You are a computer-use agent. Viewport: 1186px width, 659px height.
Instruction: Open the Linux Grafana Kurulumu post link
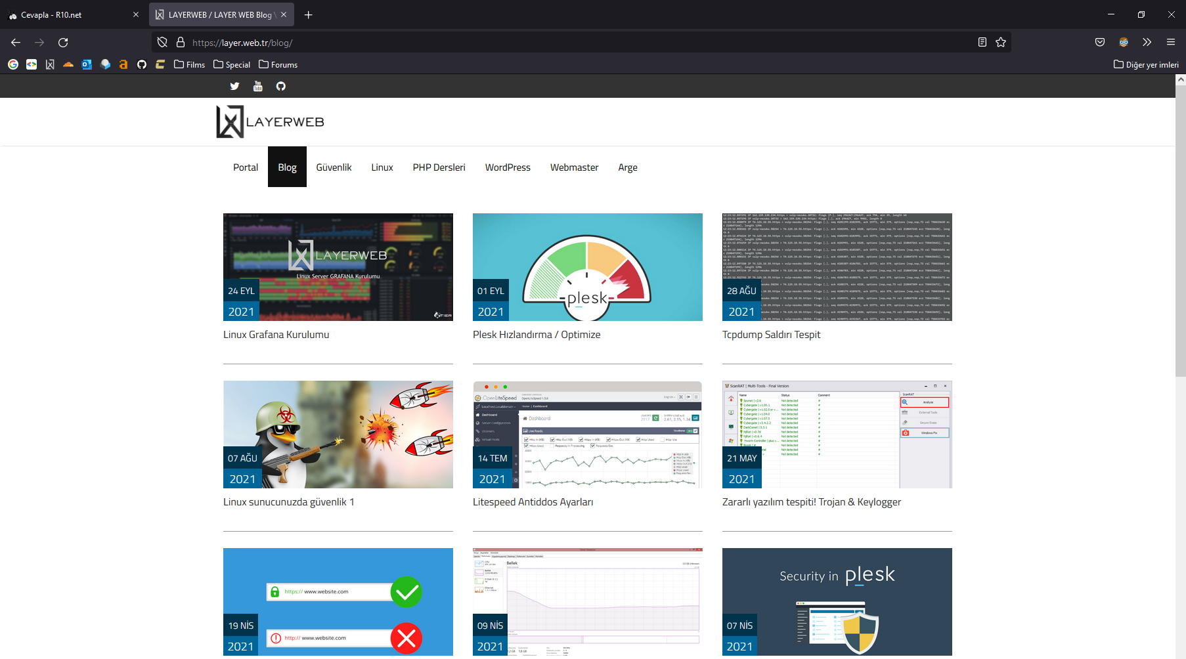coord(276,335)
